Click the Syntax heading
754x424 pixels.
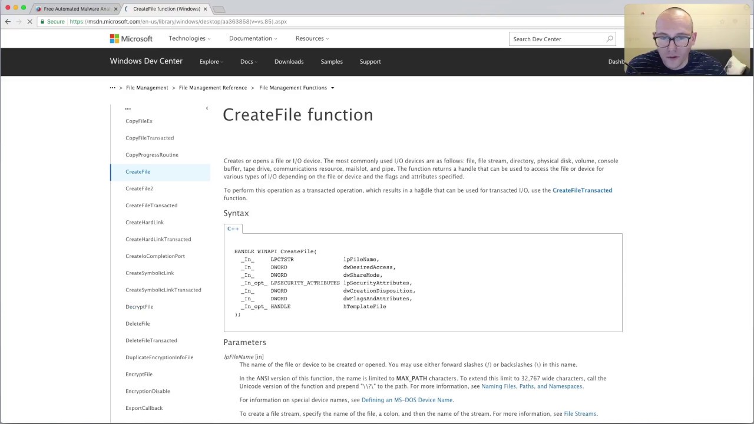[236, 213]
